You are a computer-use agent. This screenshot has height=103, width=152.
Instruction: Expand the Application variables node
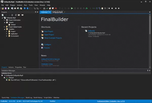7,34
